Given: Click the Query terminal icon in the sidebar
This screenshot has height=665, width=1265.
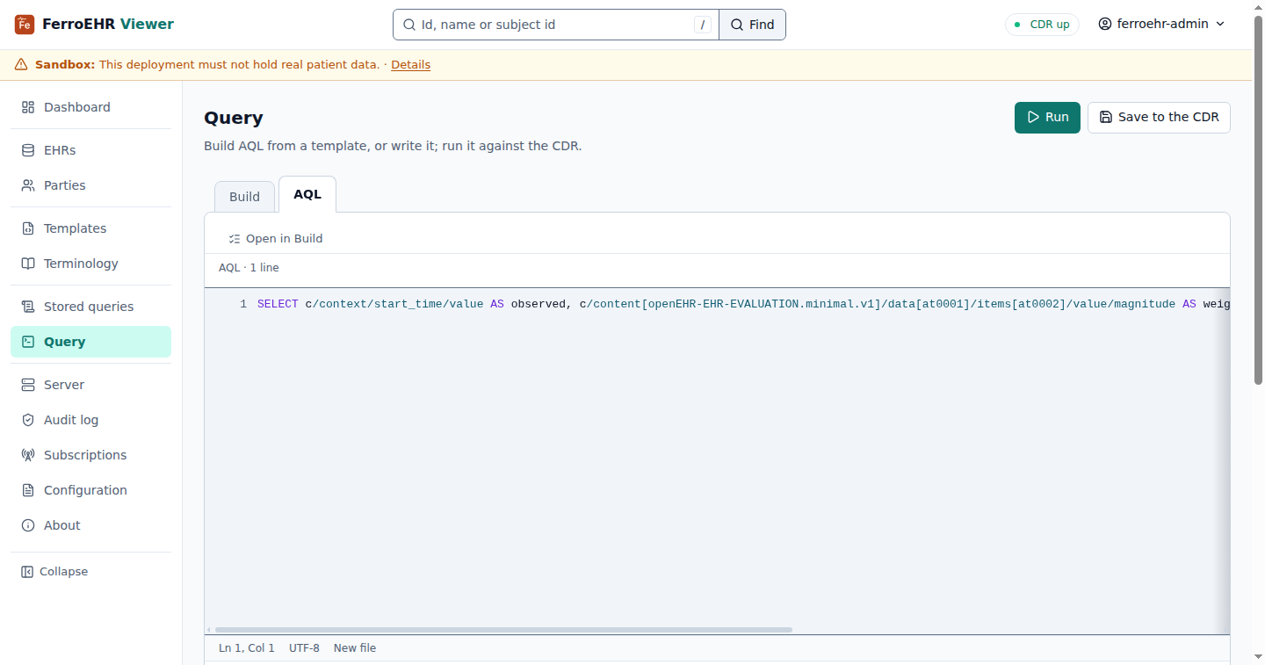Looking at the screenshot, I should click(28, 342).
